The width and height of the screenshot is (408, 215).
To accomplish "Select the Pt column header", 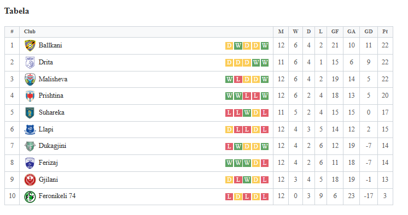I will (x=385, y=32).
